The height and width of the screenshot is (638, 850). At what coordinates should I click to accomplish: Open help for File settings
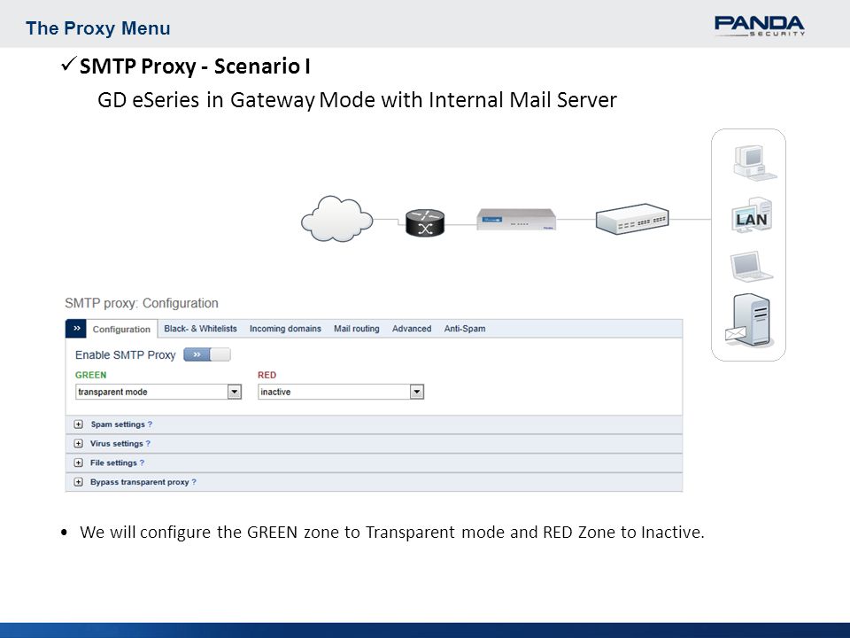click(142, 463)
